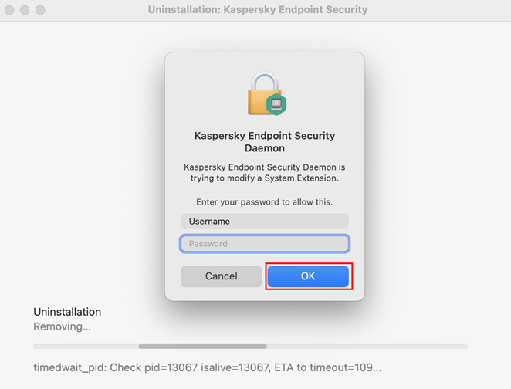Click the window title "Uninstallation: Kaspersky Endpoint Security"
This screenshot has width=511, height=389.
[x=258, y=10]
